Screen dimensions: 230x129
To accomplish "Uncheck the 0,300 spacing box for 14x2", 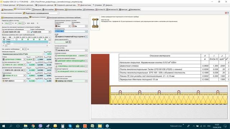I will (45, 39).
